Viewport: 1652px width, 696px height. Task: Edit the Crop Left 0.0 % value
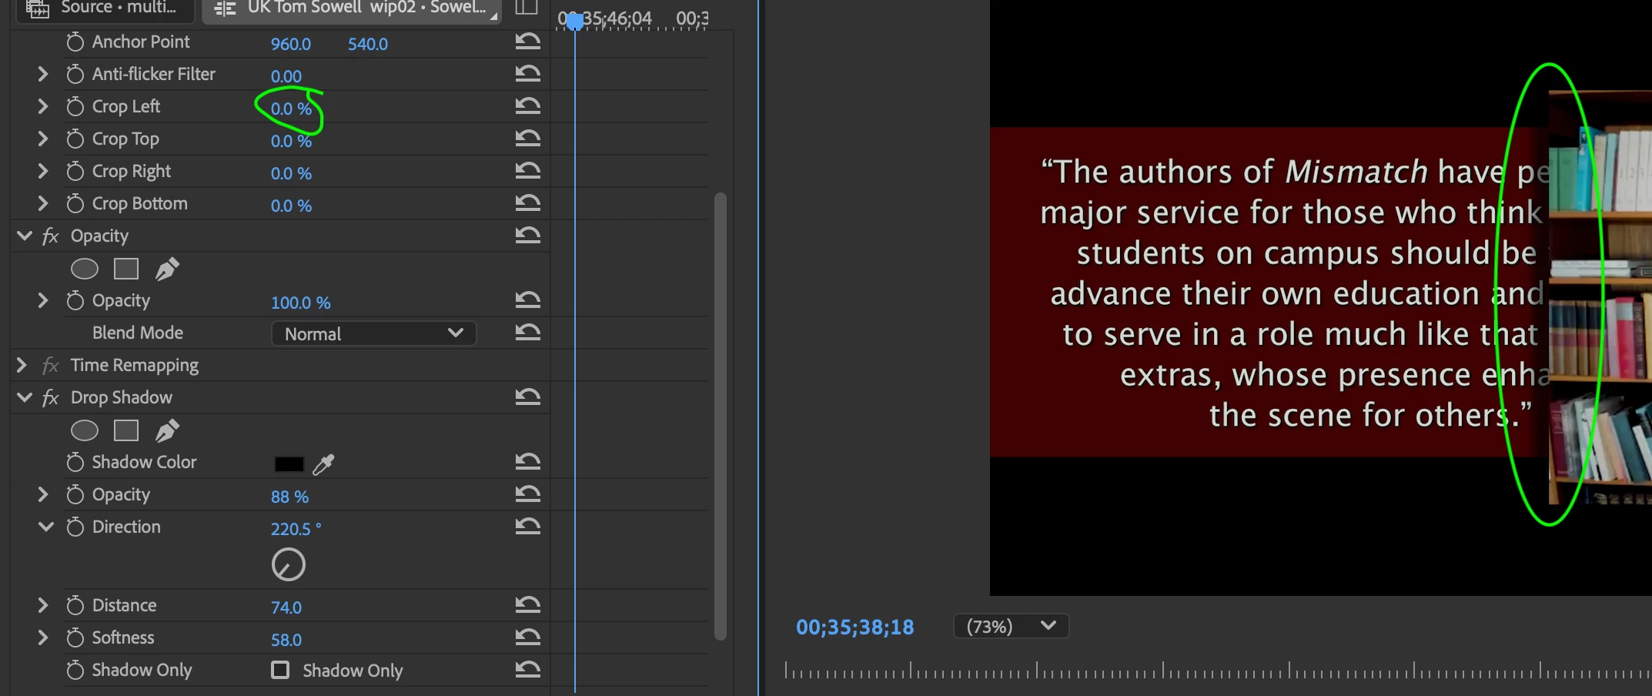click(291, 109)
